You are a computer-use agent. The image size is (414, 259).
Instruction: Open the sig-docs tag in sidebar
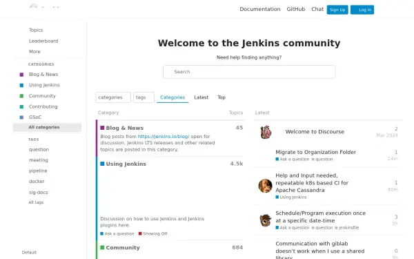click(38, 192)
